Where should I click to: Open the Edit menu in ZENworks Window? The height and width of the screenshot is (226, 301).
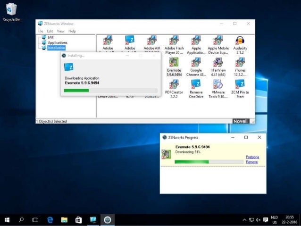click(x=50, y=31)
